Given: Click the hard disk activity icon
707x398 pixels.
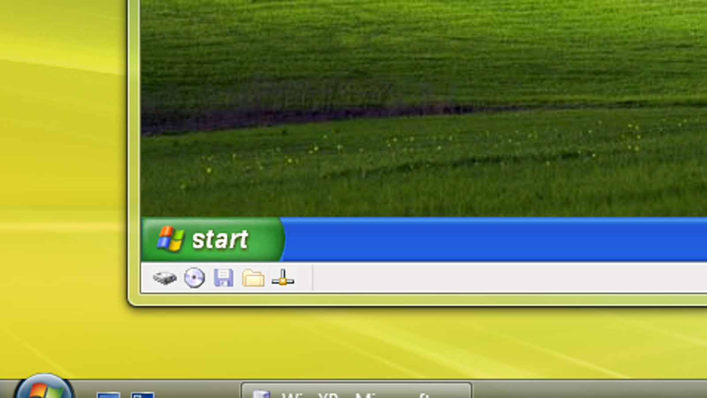Looking at the screenshot, I should [x=165, y=278].
